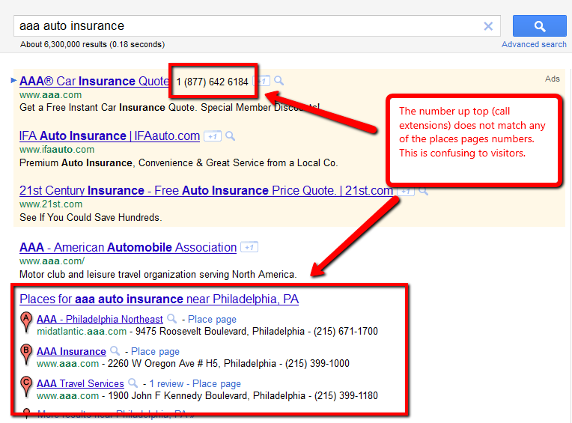572x423 pixels.
Task: Open AAA Car Insurance Quote ad link
Action: coord(94,82)
